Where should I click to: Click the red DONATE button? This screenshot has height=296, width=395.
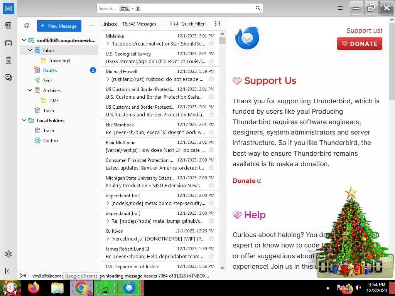[360, 44]
